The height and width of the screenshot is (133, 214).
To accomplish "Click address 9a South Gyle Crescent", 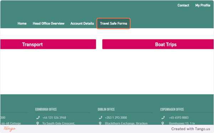I will [x=58, y=123].
